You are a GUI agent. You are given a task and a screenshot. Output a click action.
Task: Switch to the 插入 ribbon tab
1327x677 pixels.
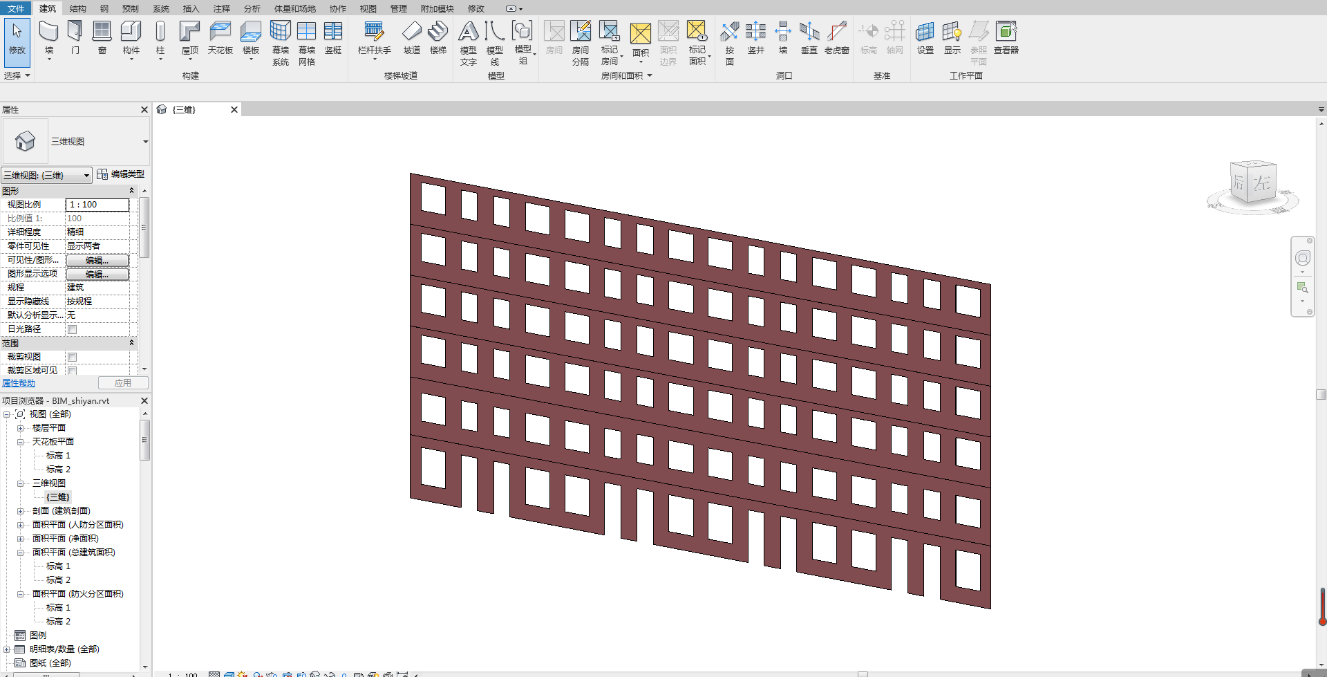(x=190, y=8)
